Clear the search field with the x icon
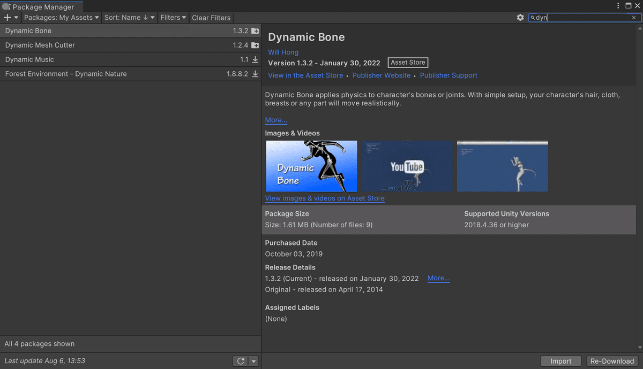Viewport: 643px width, 369px height. (x=633, y=17)
